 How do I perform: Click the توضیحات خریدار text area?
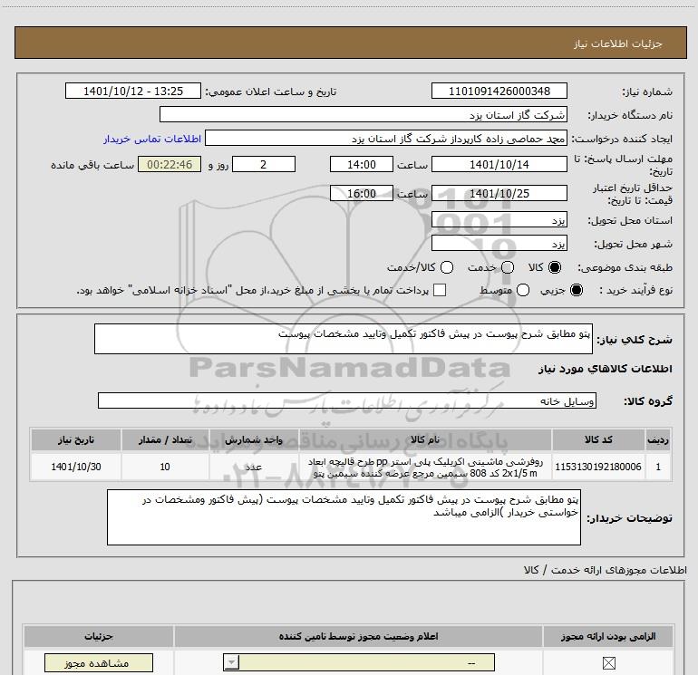click(344, 517)
